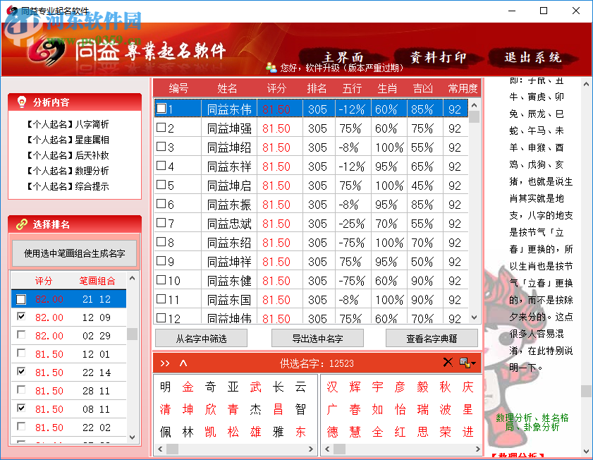Select the character 汉 in the supply names

(x=333, y=387)
